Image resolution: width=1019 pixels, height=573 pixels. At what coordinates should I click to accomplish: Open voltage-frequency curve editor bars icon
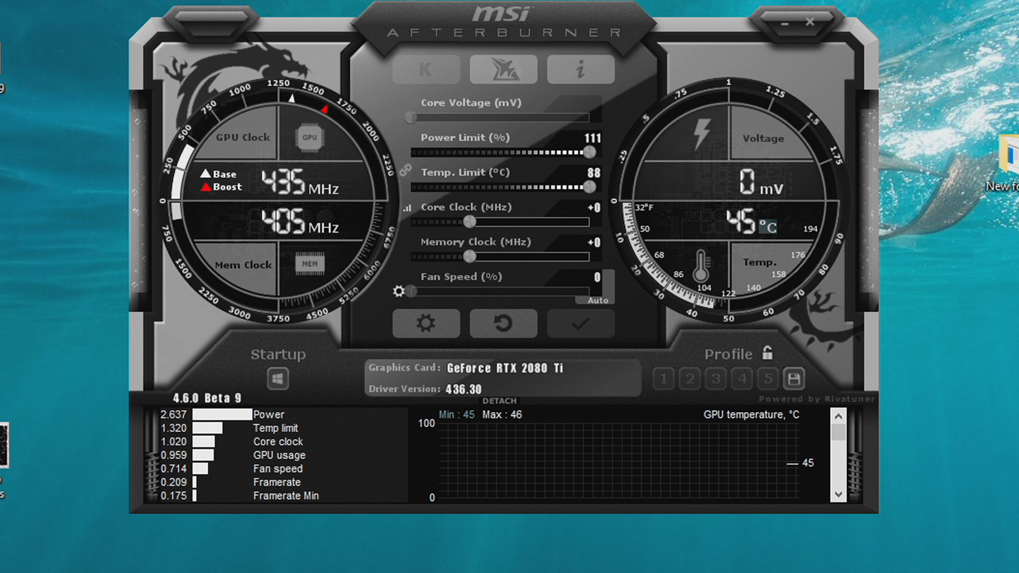pyautogui.click(x=407, y=208)
